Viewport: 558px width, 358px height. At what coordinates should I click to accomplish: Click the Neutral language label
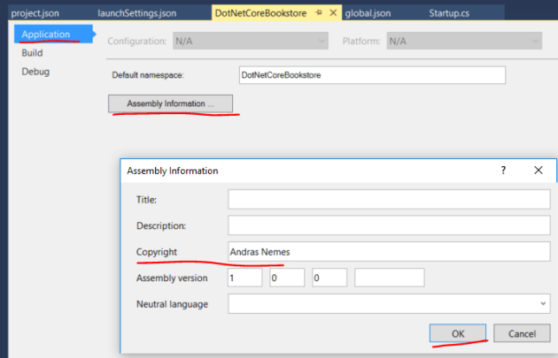tap(172, 304)
